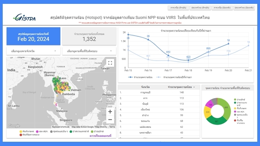Open the Keyboard shortcuts map link

(61, 127)
